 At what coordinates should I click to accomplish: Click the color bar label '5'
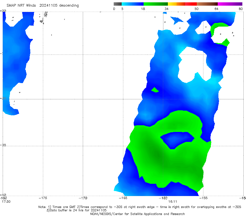click(x=122, y=9)
